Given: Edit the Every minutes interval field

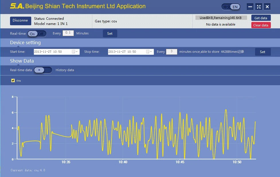Looking at the screenshot, I should [x=68, y=33].
